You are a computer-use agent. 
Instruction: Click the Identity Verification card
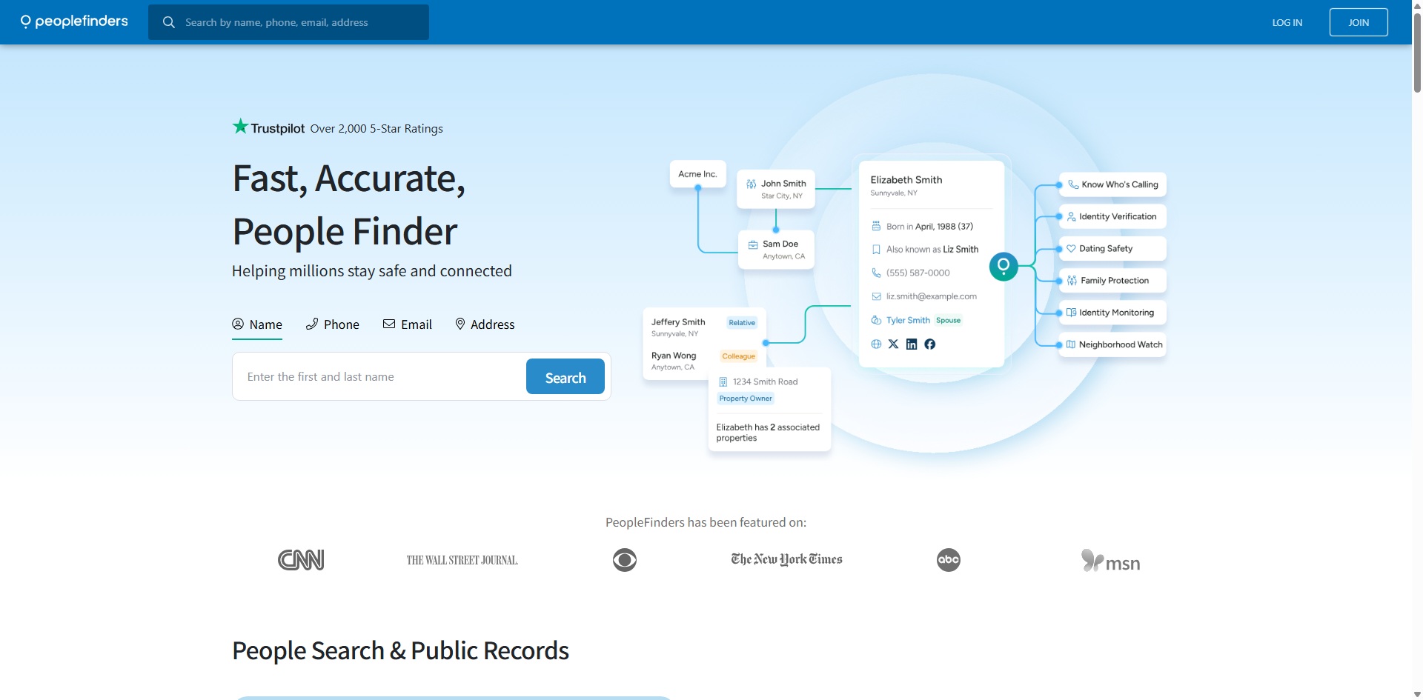tap(1113, 216)
